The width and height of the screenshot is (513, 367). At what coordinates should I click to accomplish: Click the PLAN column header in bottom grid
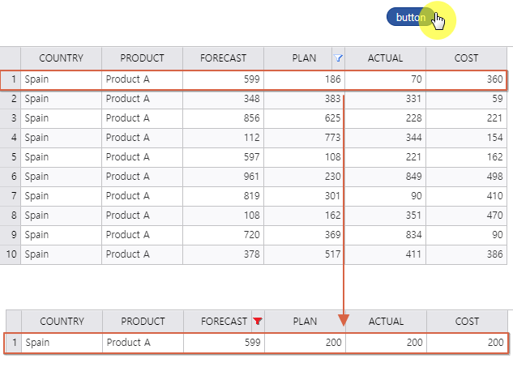point(305,322)
